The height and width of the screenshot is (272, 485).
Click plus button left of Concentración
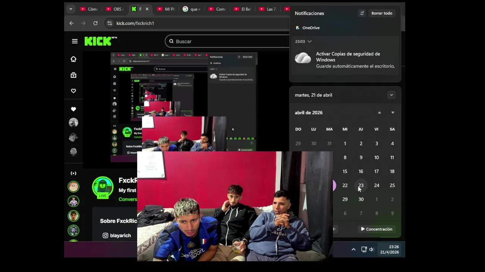334,229
